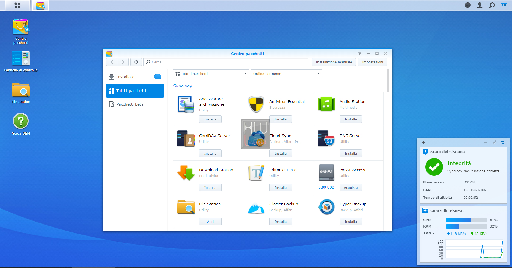
Task: Install Download Station
Action: point(210,188)
